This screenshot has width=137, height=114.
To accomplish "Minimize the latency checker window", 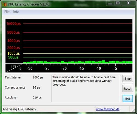I will (110, 3).
